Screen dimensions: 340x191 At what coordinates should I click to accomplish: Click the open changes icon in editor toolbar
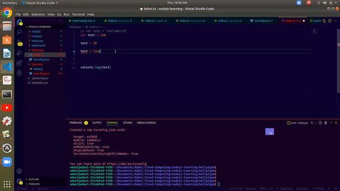coord(324,21)
